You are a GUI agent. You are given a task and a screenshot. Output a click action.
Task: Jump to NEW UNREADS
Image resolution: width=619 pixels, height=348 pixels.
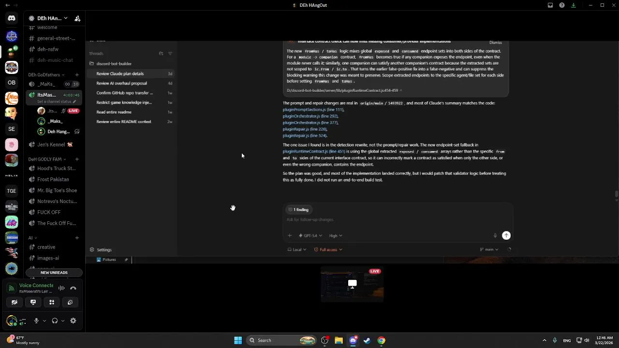54,273
